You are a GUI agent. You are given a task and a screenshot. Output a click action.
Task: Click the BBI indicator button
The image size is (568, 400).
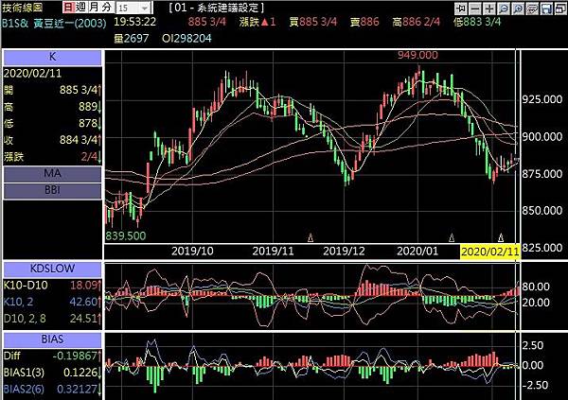(x=52, y=190)
